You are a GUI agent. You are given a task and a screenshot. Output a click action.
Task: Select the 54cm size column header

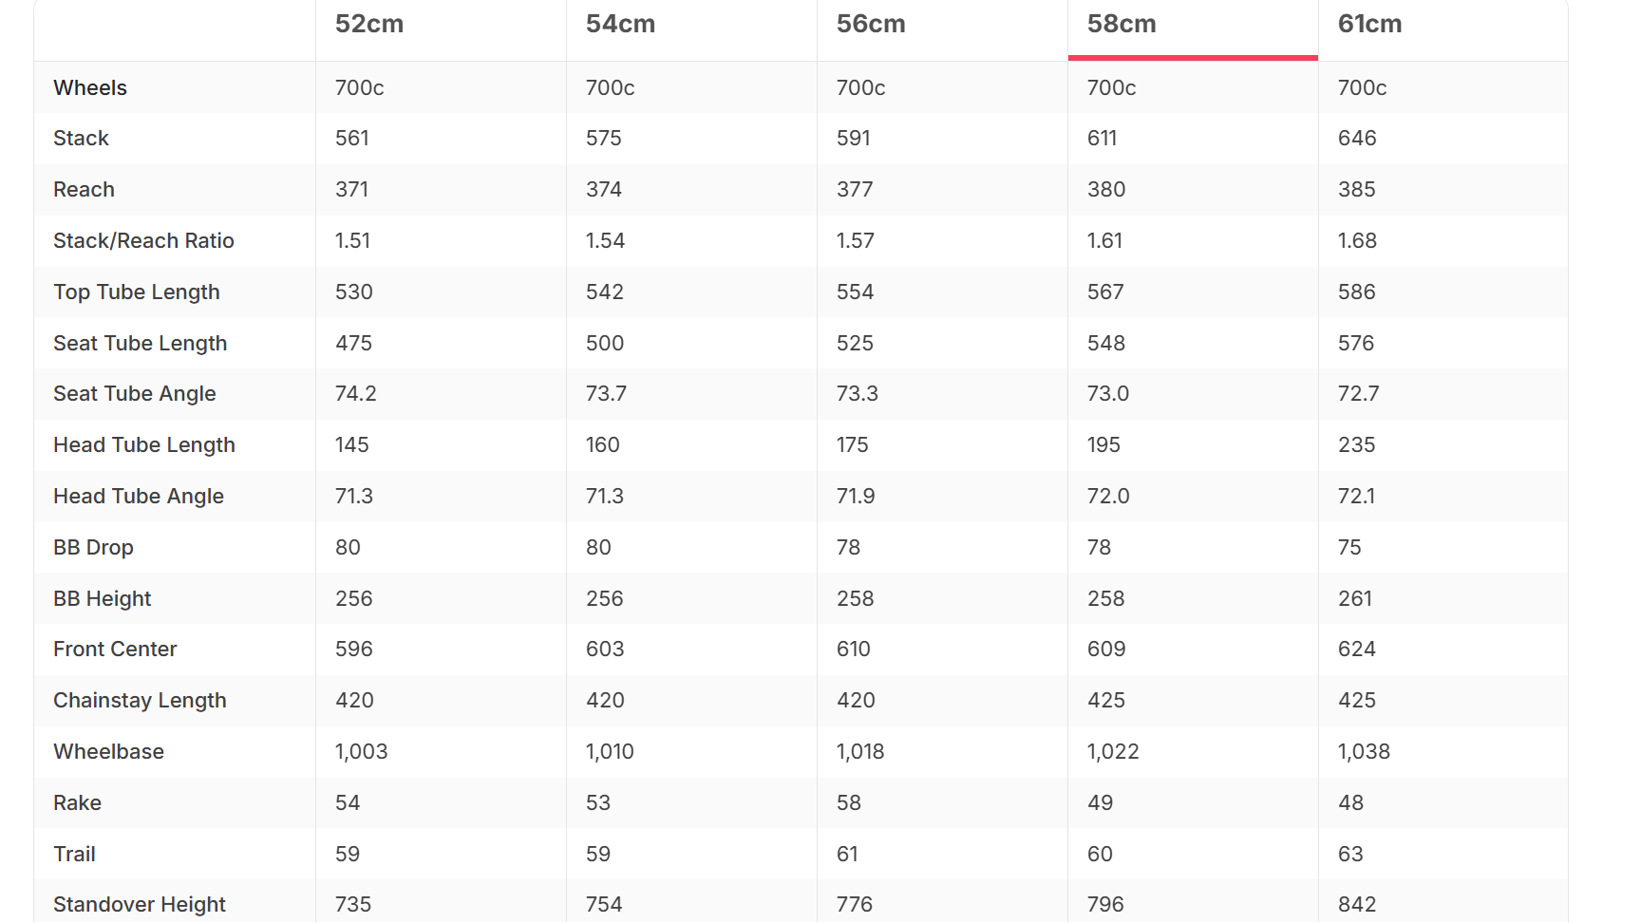620,24
